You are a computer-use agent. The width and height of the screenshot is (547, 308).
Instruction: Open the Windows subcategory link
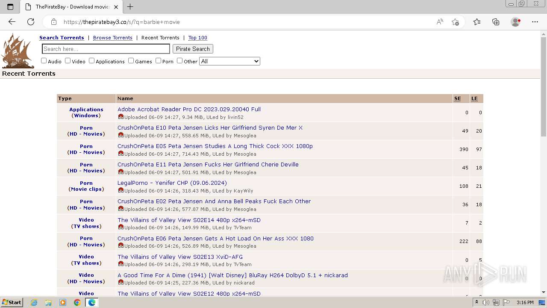(86, 115)
